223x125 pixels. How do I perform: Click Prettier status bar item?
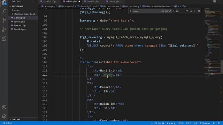205,123
